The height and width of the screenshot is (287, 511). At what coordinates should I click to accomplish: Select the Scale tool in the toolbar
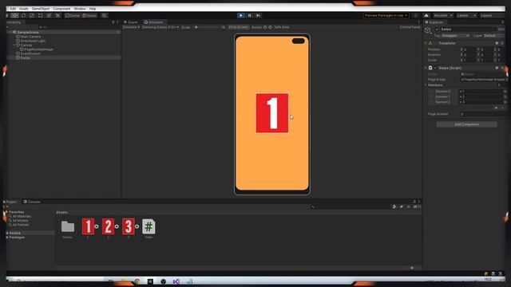coord(32,15)
